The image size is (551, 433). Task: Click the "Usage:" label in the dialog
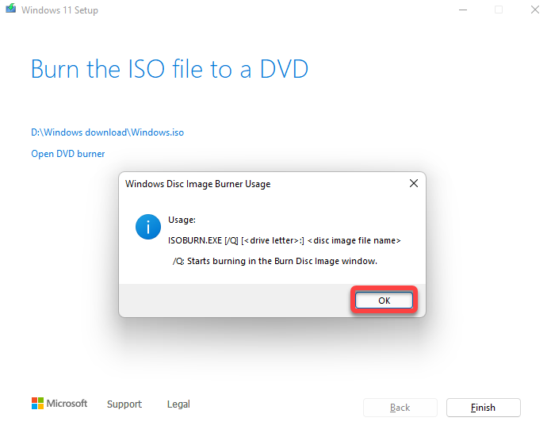point(182,220)
